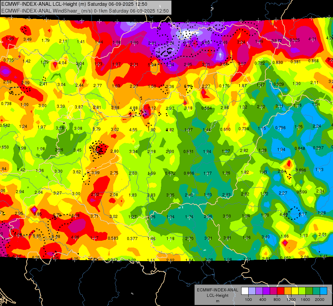Viewport: 333px width, 306px height.
Task: Click the wind shear value 3.99
Action: (x=95, y=173)
